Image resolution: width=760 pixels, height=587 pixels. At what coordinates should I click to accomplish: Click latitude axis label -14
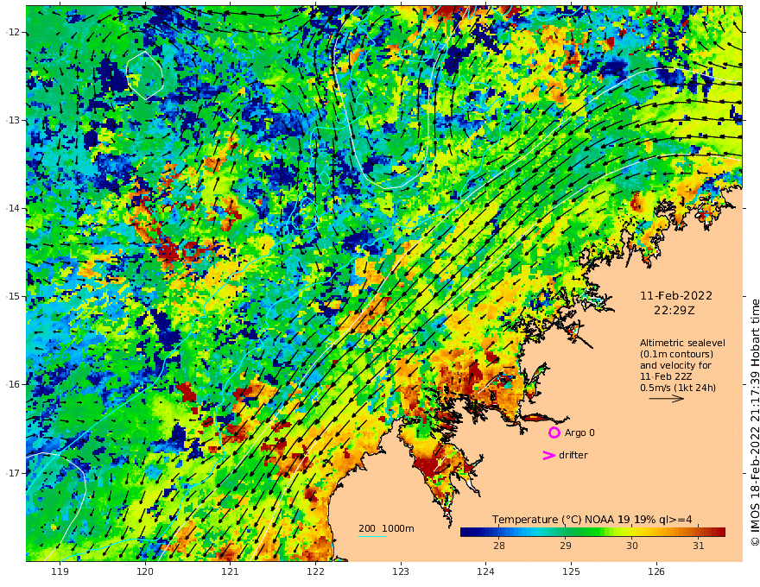coord(13,208)
